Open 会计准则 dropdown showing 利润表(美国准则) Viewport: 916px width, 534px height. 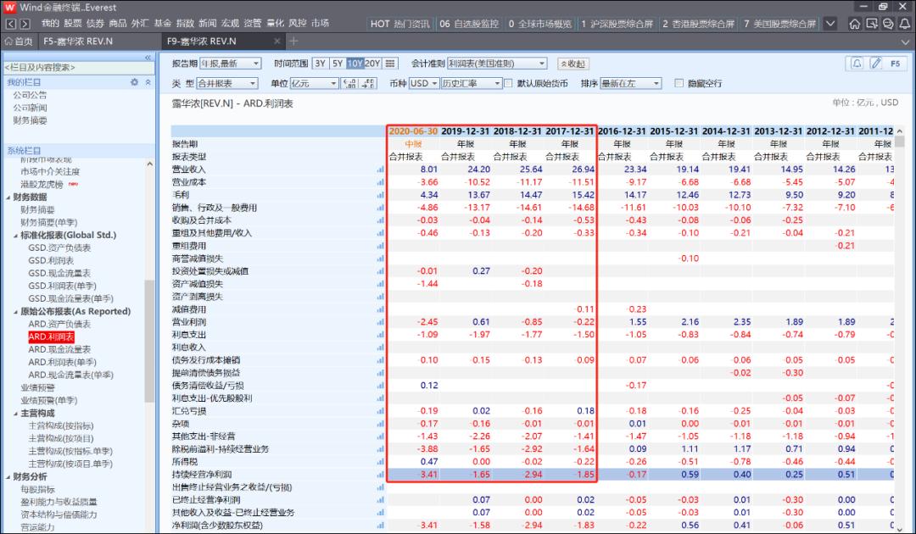tap(497, 64)
